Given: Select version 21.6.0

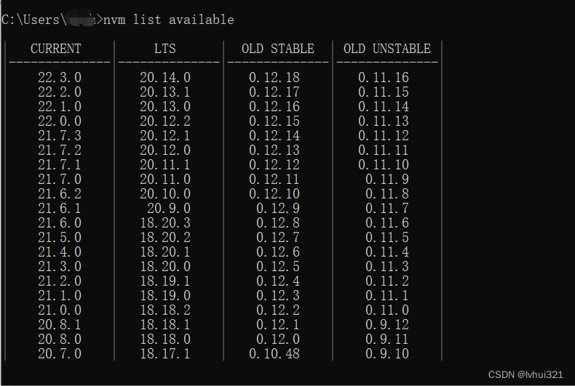Looking at the screenshot, I should point(60,222).
